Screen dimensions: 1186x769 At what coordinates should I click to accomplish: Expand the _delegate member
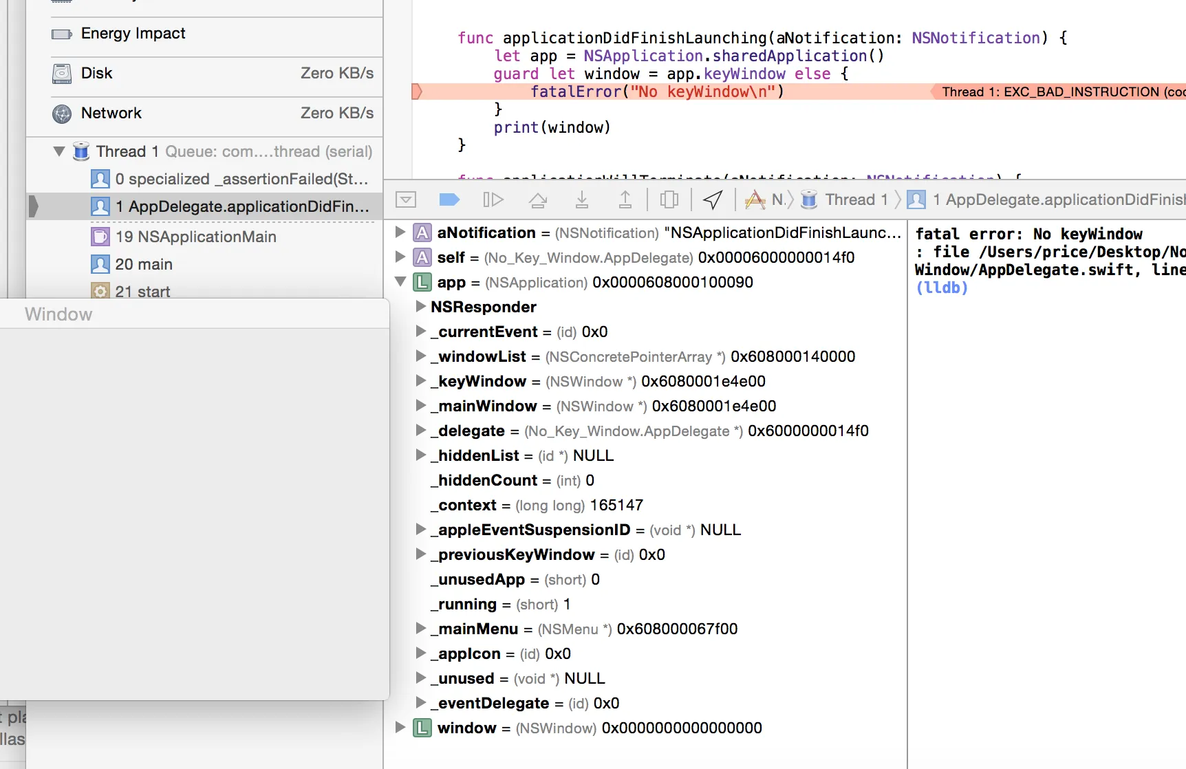(x=420, y=431)
